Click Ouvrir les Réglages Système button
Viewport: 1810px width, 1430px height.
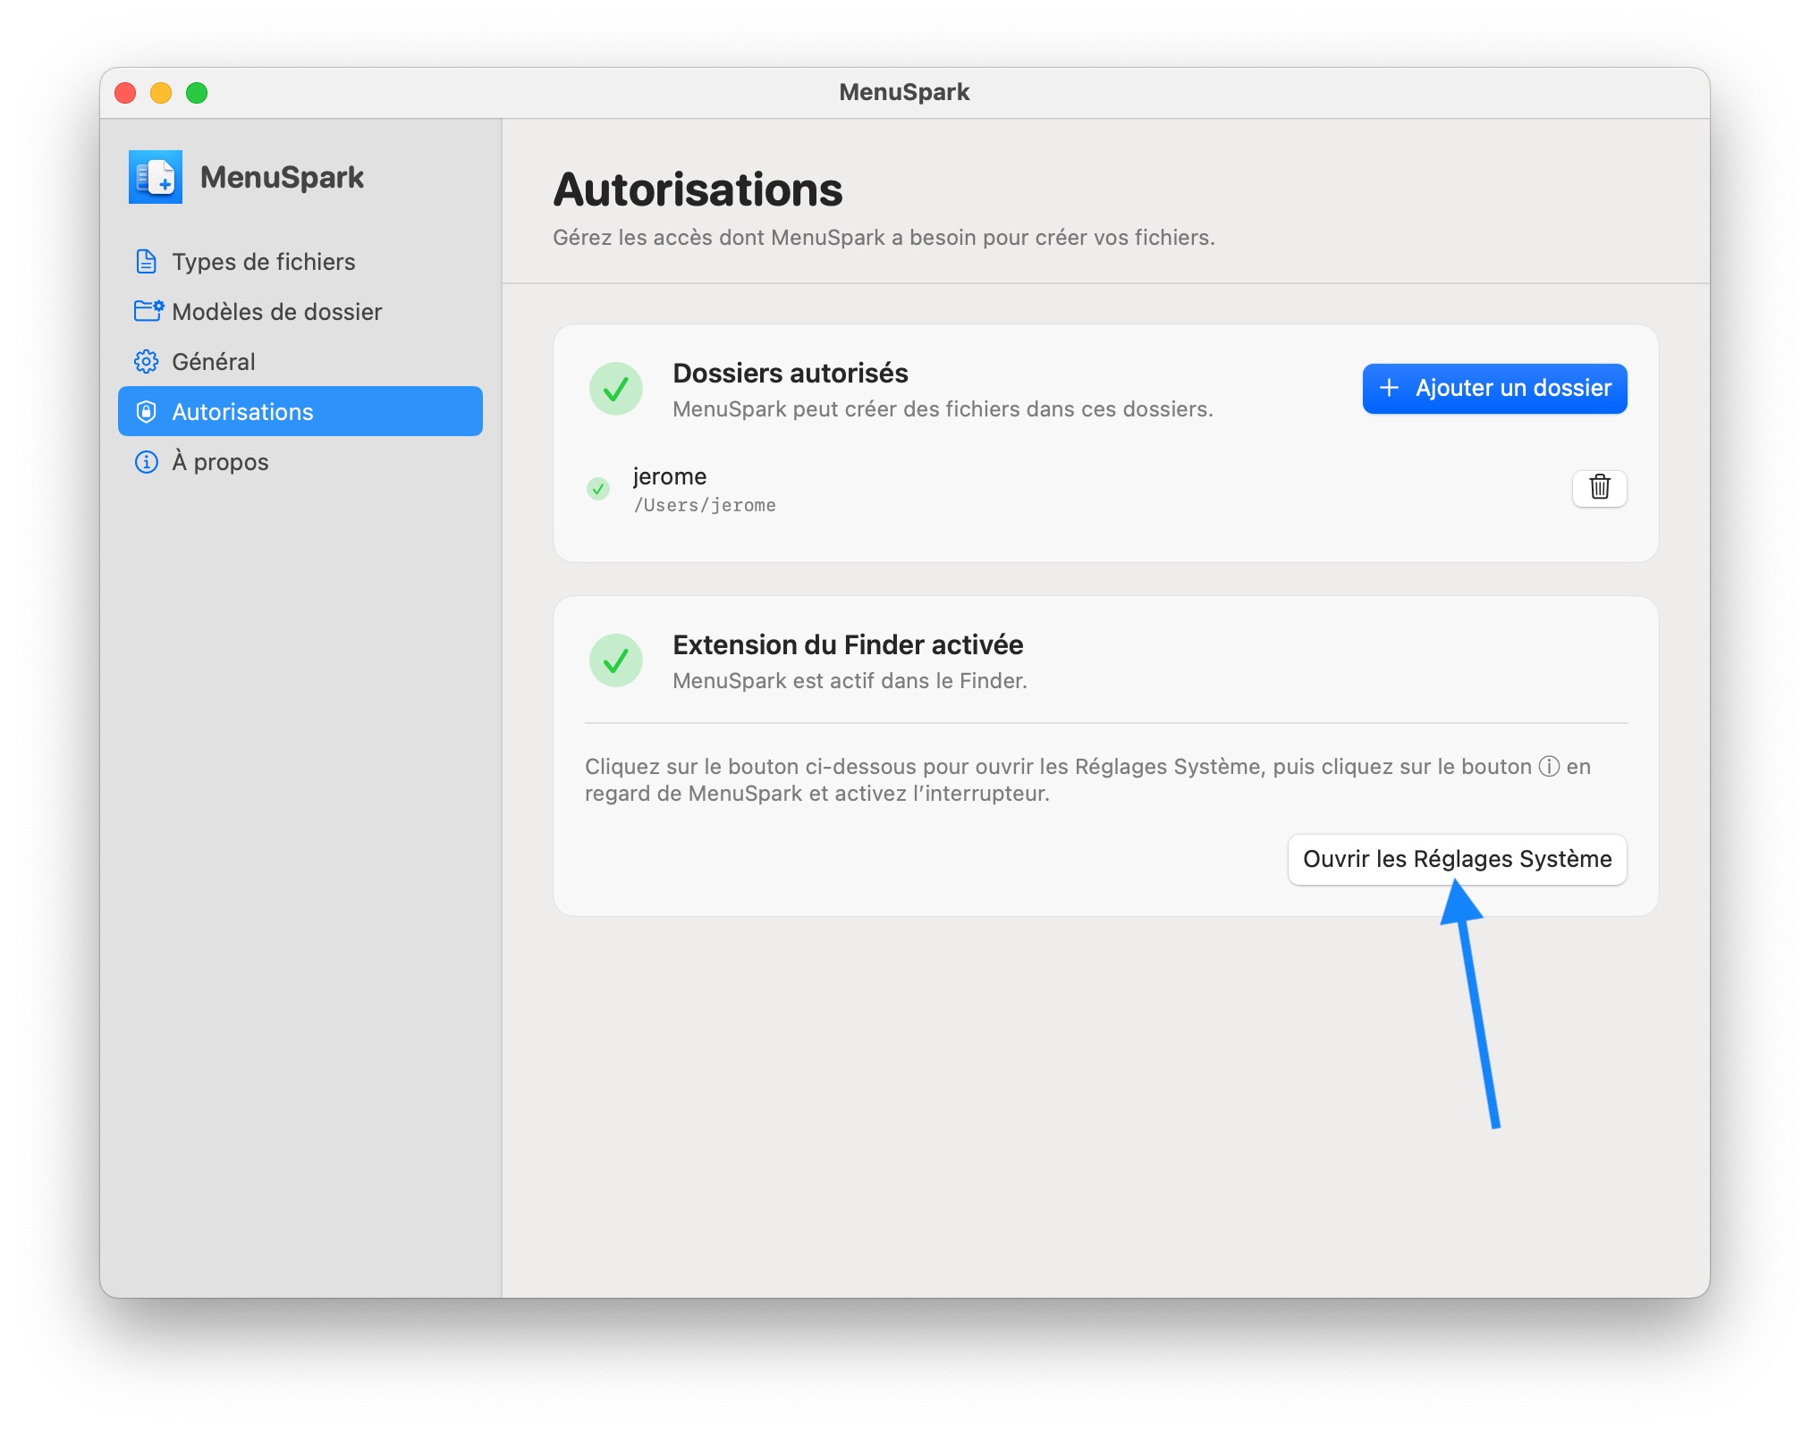tap(1457, 859)
